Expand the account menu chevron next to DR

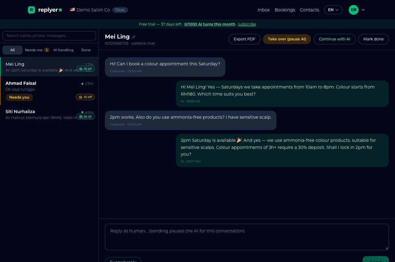363,10
